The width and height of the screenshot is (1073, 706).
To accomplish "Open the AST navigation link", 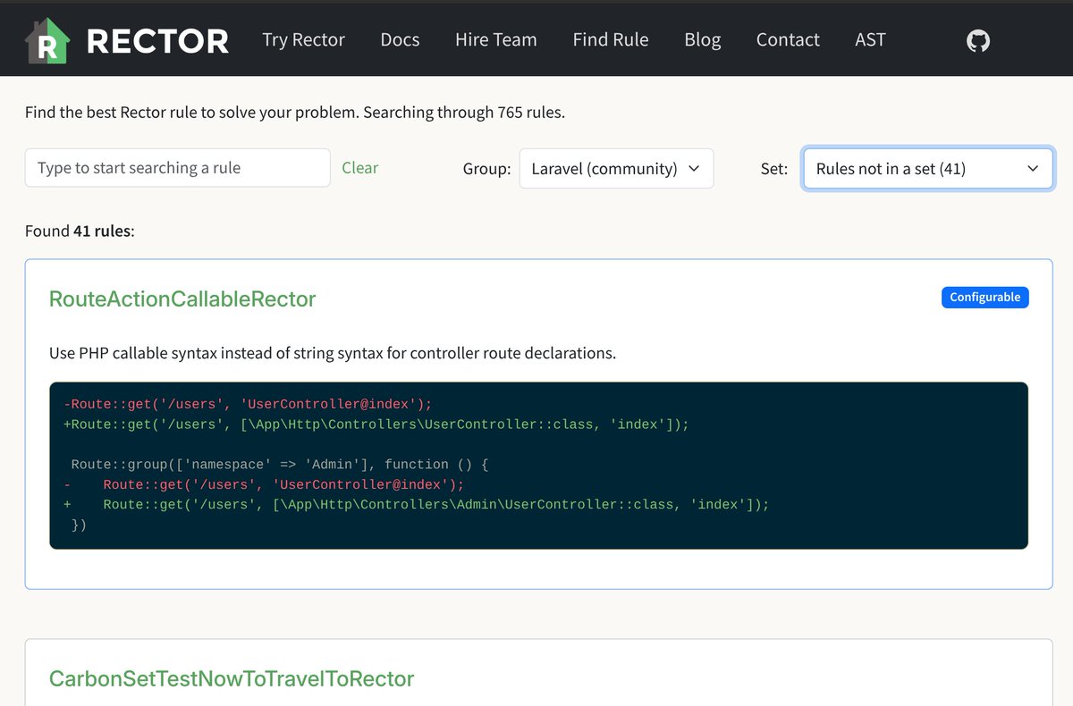I will point(870,40).
